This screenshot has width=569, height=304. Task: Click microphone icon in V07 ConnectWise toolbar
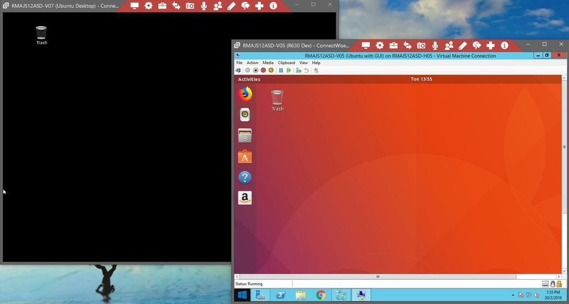click(x=204, y=6)
